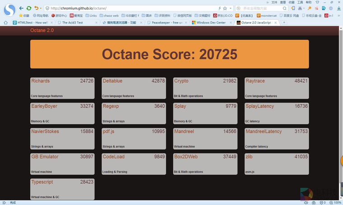
Task: Open a new tab with plus button
Action: (284, 22)
